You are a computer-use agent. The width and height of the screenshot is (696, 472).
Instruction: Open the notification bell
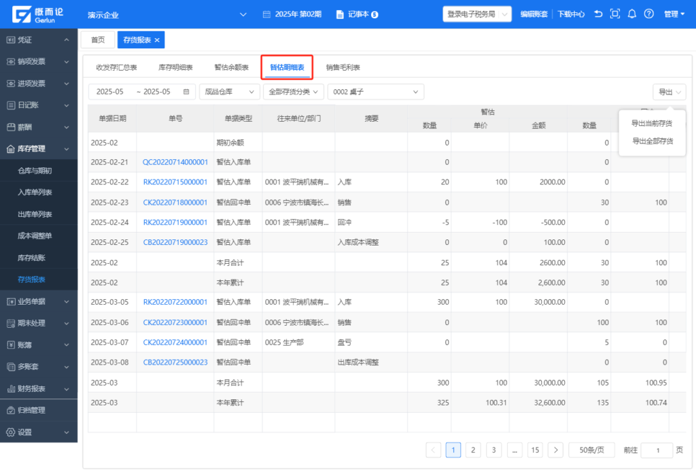pos(632,14)
